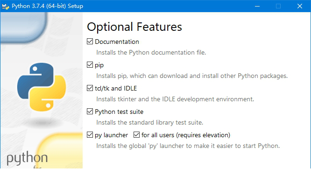Image resolution: width=311 pixels, height=175 pixels.
Task: Close the Python Setup window
Action: pyautogui.click(x=300, y=6)
